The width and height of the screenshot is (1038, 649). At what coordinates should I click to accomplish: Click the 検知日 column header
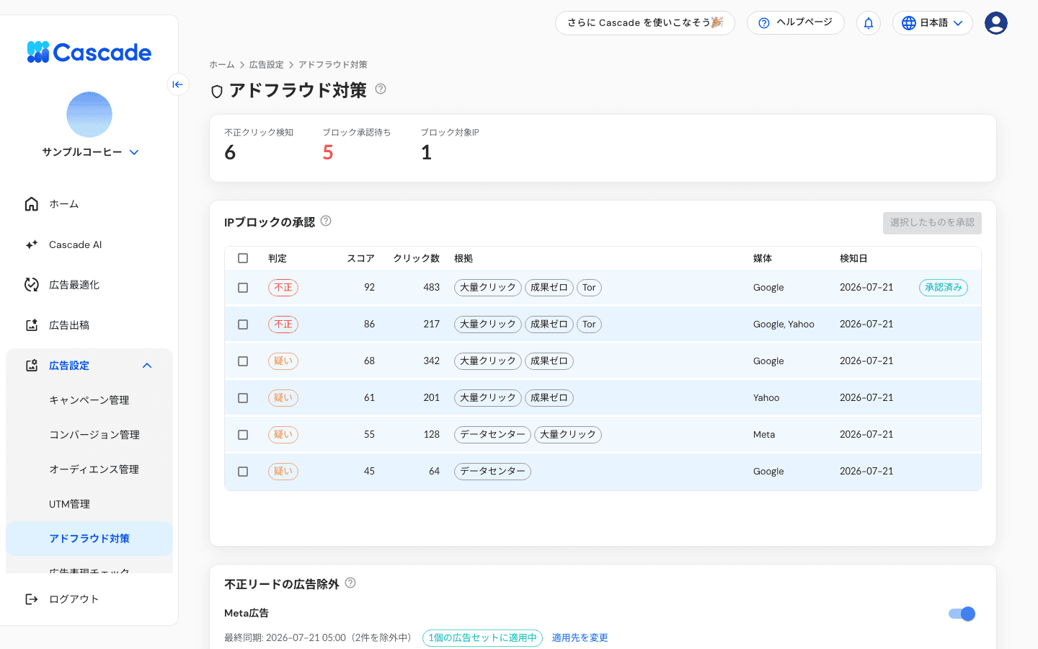[x=853, y=258]
